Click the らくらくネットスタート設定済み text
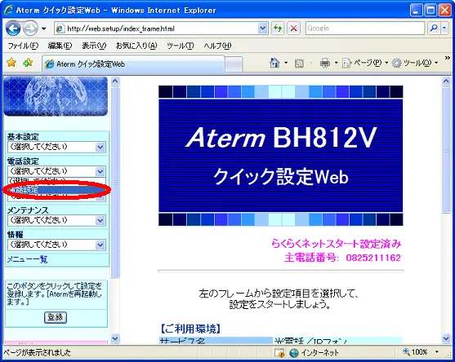The image size is (455, 362). pos(336,244)
